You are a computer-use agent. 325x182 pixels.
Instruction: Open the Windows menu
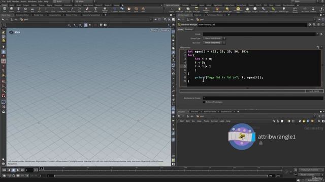coord(32,2)
